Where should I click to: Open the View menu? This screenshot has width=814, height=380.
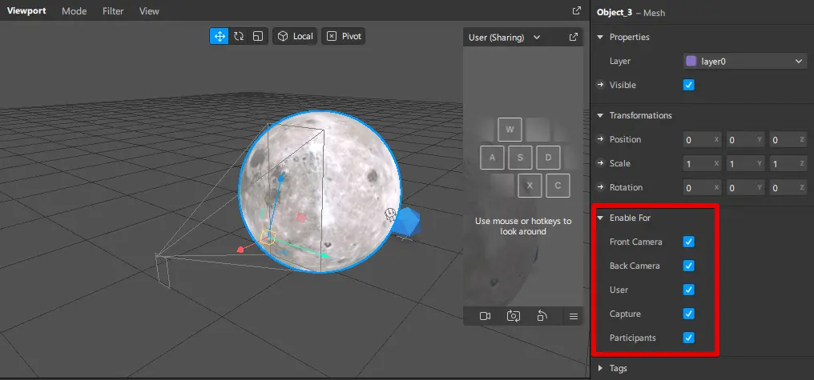pyautogui.click(x=149, y=11)
